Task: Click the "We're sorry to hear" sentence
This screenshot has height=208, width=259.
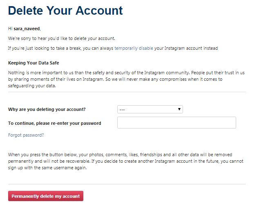Action: point(62,38)
